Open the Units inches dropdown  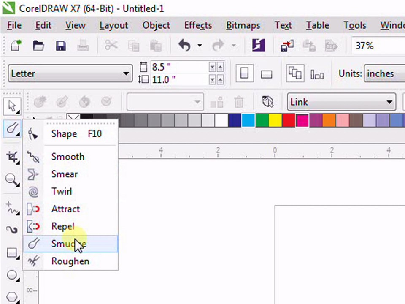385,73
